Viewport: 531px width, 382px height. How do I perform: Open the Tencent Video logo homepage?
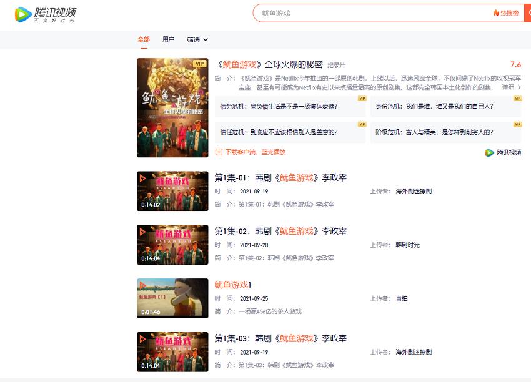[46, 14]
